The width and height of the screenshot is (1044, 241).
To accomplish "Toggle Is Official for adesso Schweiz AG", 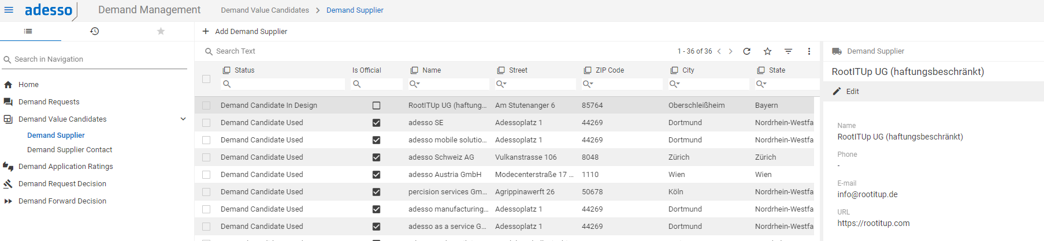I will pos(376,157).
